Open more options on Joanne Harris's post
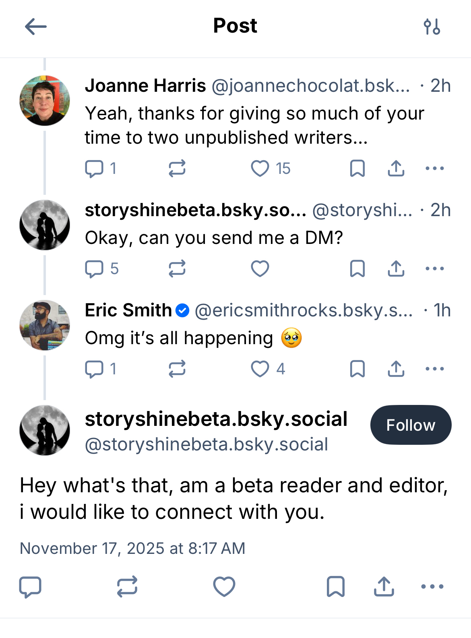 pyautogui.click(x=435, y=169)
